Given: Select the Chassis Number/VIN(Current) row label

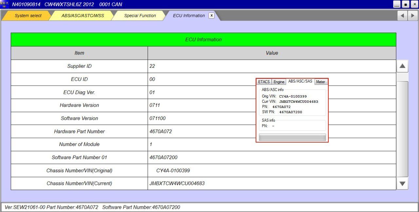Looking at the screenshot, I should point(79,184).
